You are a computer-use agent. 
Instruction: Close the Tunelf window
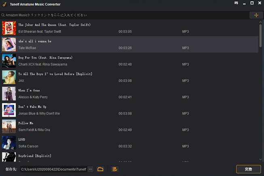click(x=260, y=3)
